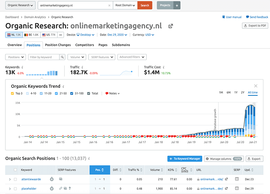Open the Currency USD dropdown
This screenshot has height=194, width=270.
[150, 35]
